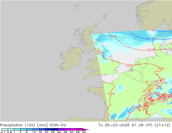Click the 'Tu 25-03-2025 21..09 UTC (21+12)' timestamp
The width and height of the screenshot is (172, 133).
point(134,125)
